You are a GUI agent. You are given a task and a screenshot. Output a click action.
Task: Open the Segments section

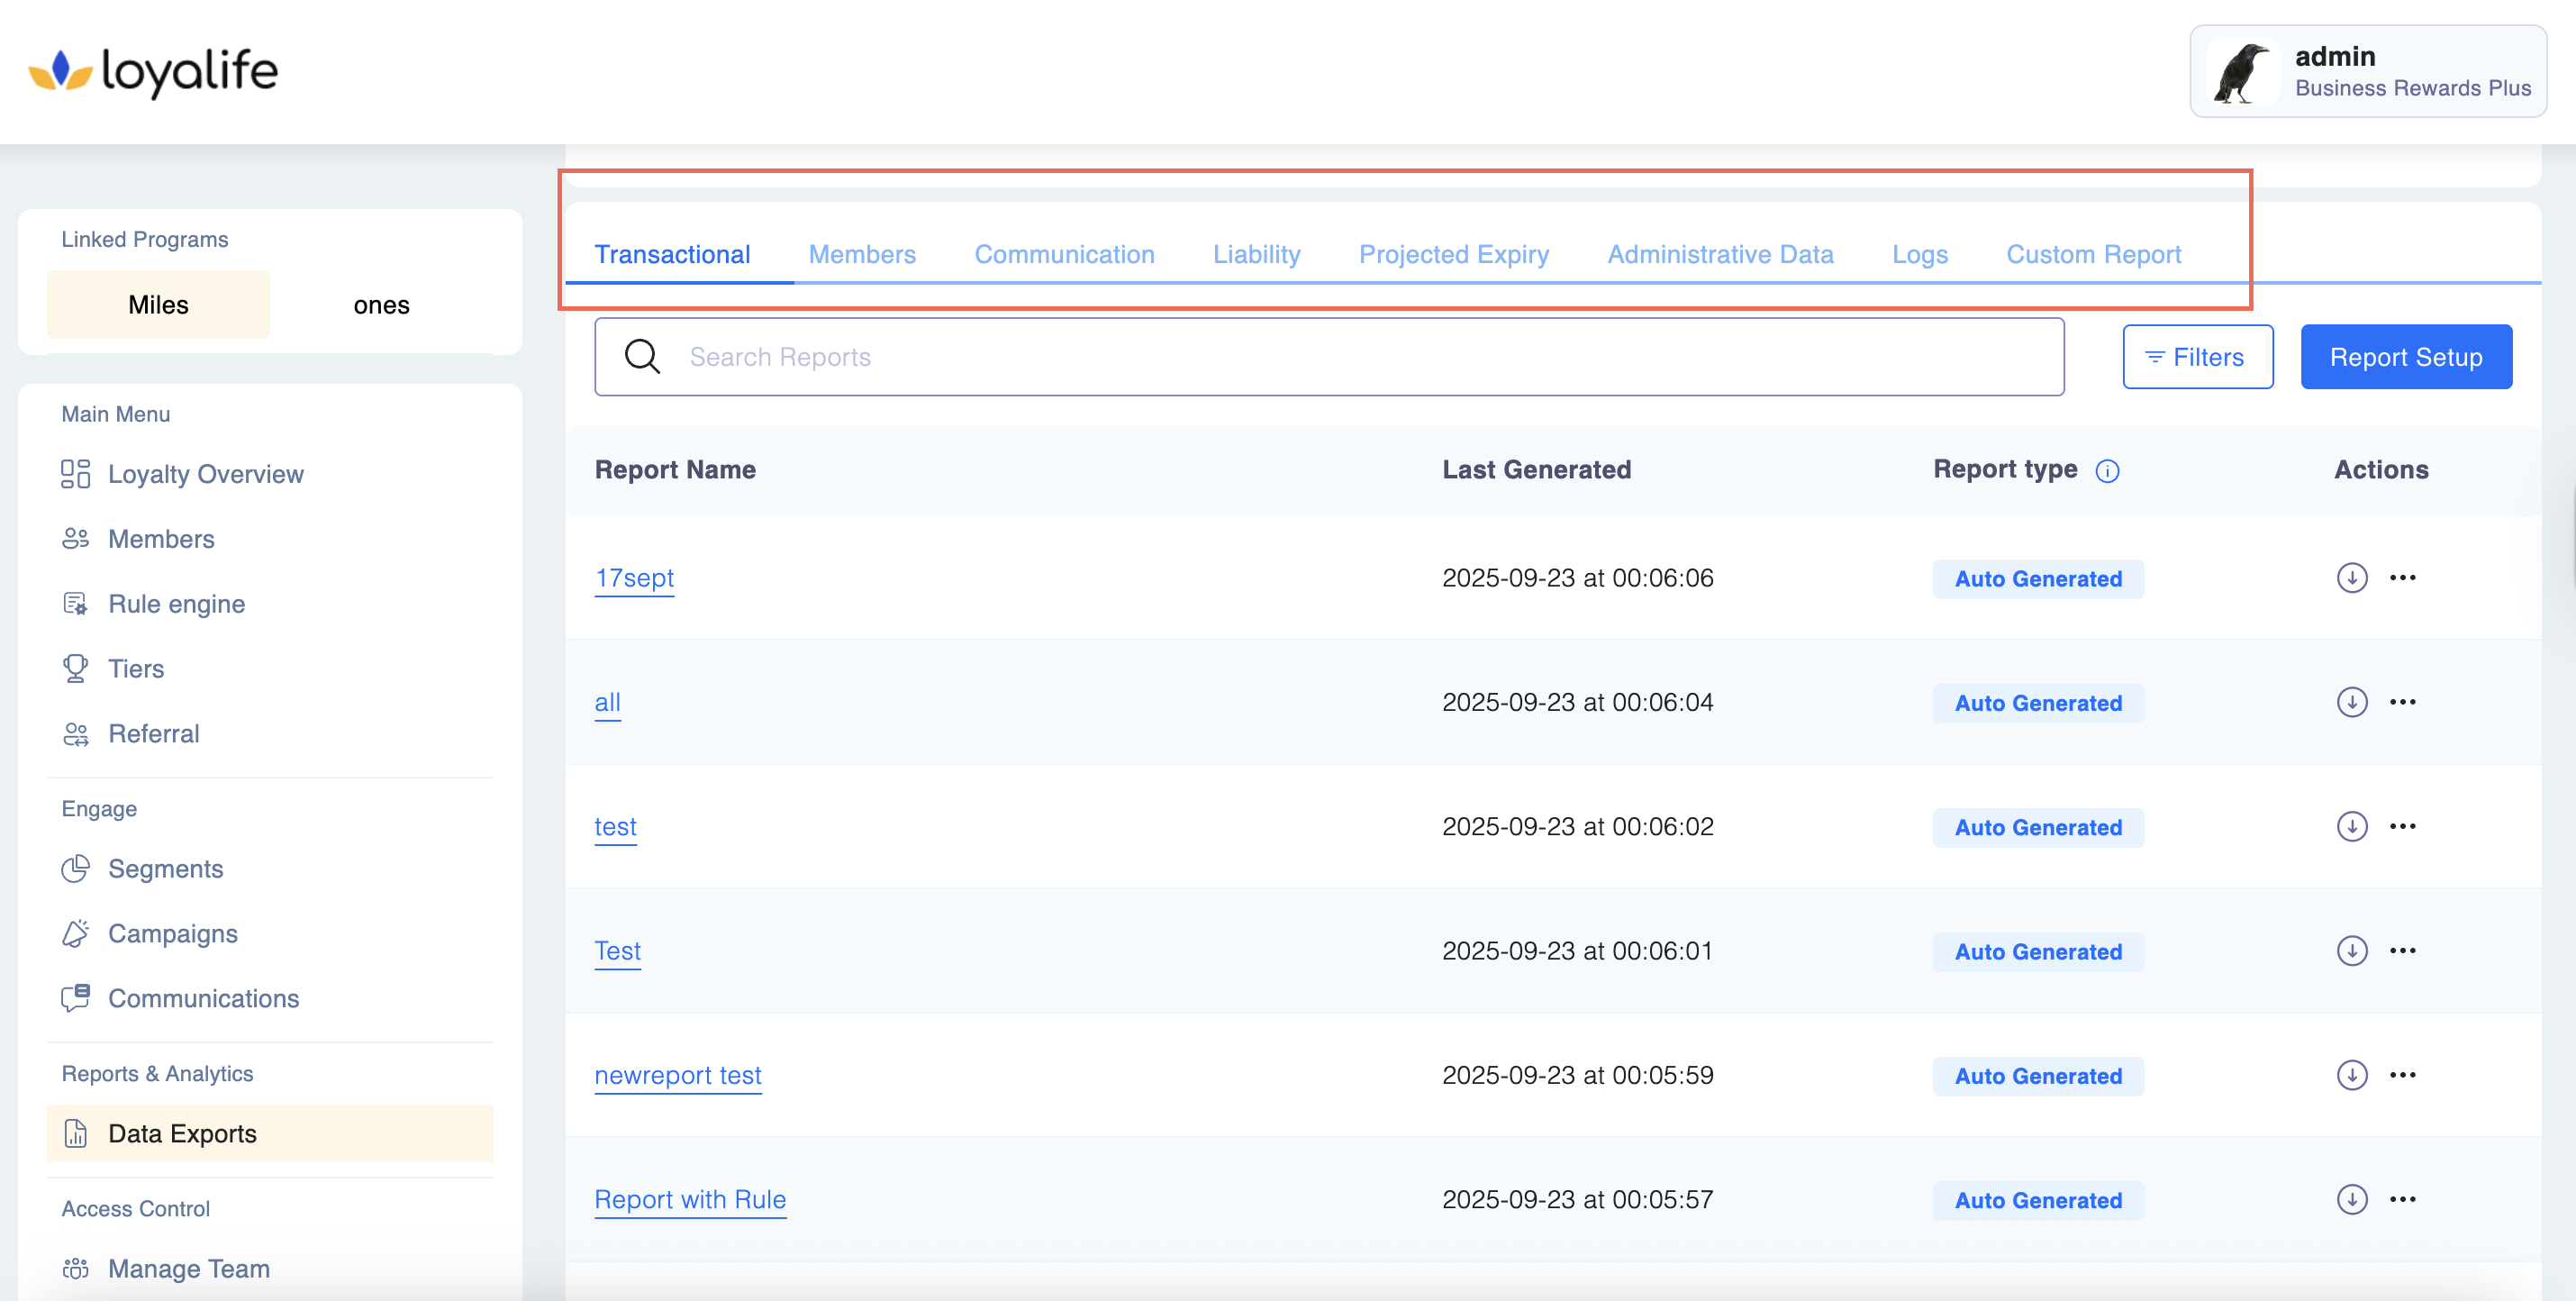point(165,869)
